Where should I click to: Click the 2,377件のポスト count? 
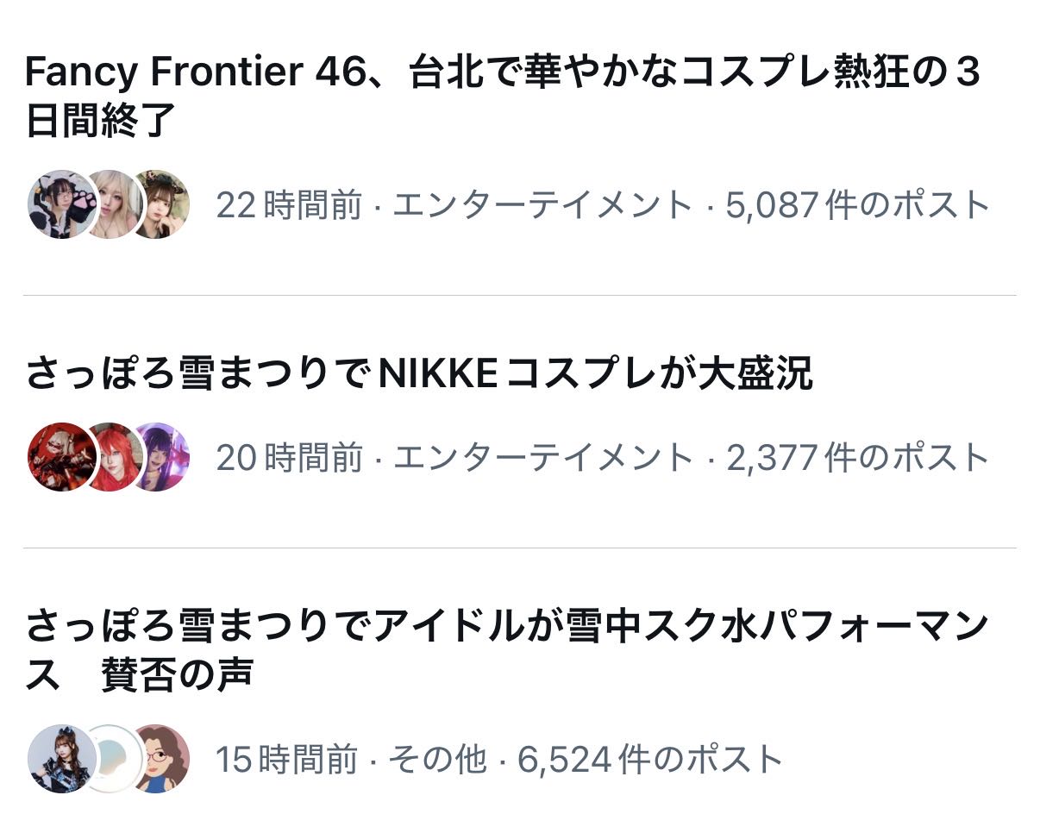click(857, 458)
